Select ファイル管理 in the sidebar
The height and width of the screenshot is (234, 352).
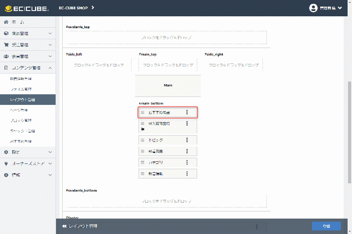21,89
